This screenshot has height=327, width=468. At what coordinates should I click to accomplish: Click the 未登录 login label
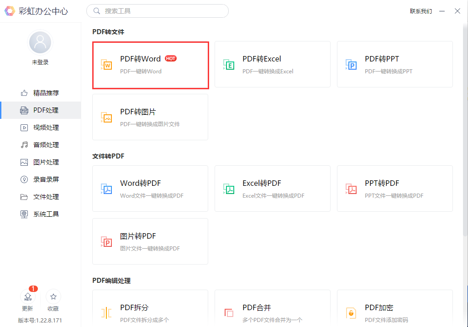click(x=40, y=62)
